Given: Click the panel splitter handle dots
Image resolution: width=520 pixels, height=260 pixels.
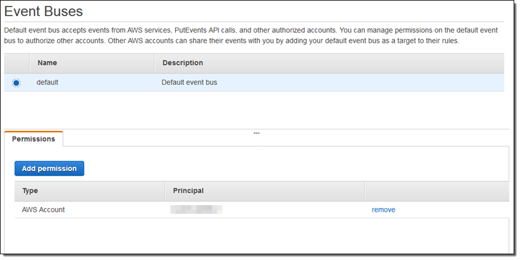Looking at the screenshot, I should tap(257, 133).
